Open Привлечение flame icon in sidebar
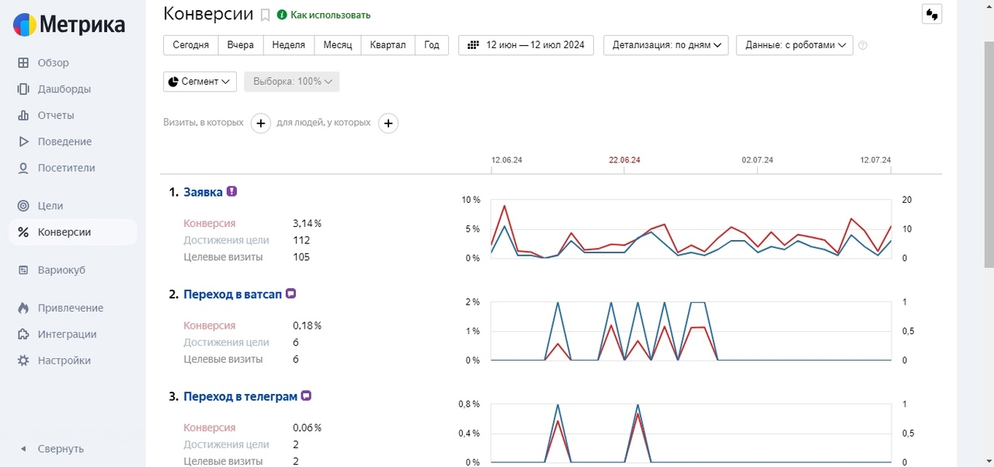The image size is (994, 467). click(23, 308)
